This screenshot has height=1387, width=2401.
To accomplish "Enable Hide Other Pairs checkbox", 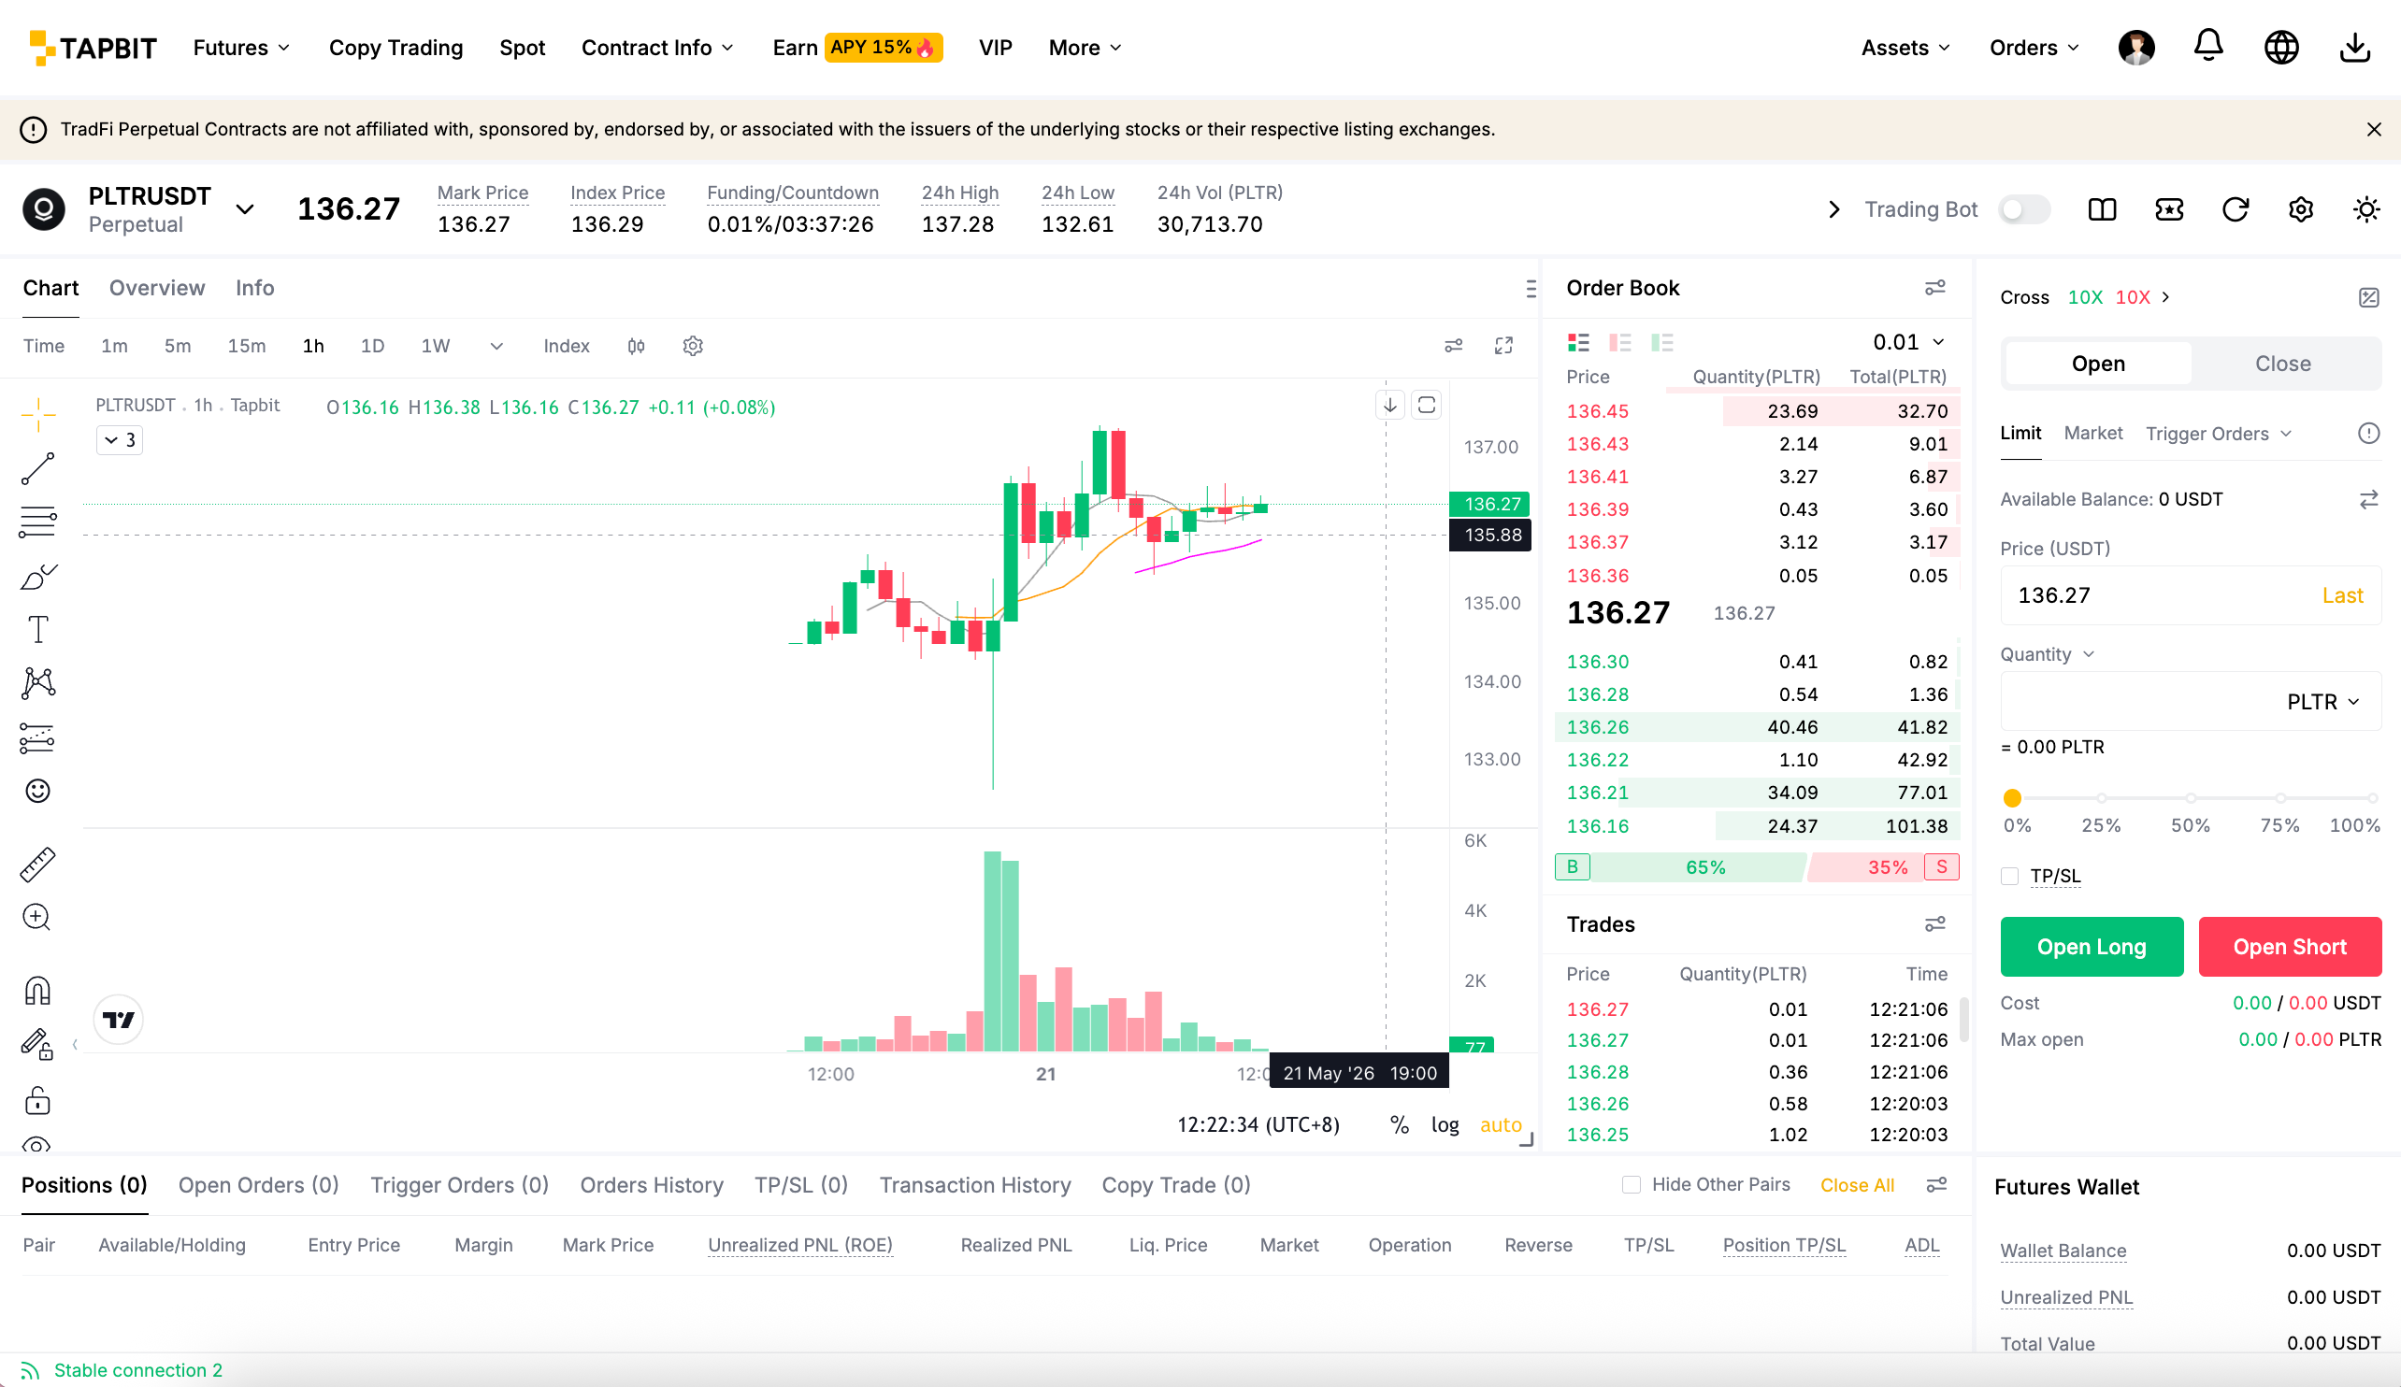I will pyautogui.click(x=1632, y=1184).
